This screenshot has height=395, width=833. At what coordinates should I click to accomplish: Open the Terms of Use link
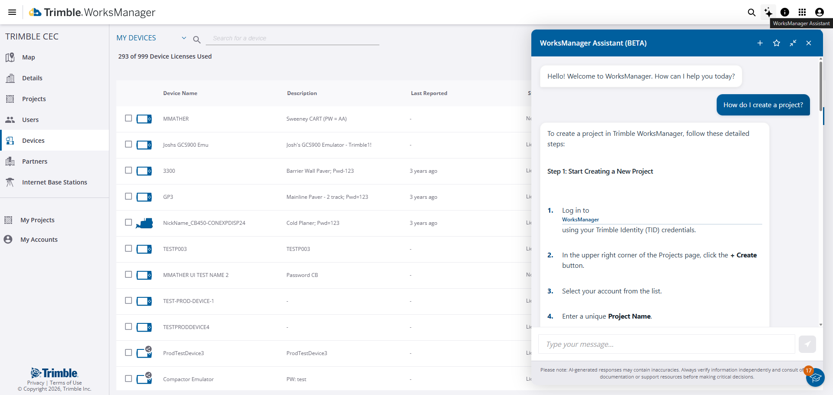(x=66, y=383)
